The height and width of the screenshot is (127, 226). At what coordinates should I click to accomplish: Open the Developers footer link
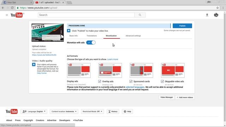65,120
